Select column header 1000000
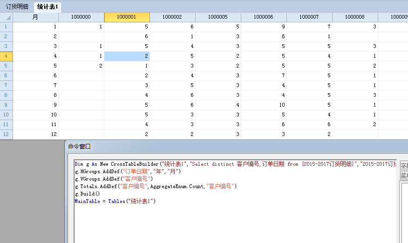 pyautogui.click(x=81, y=17)
